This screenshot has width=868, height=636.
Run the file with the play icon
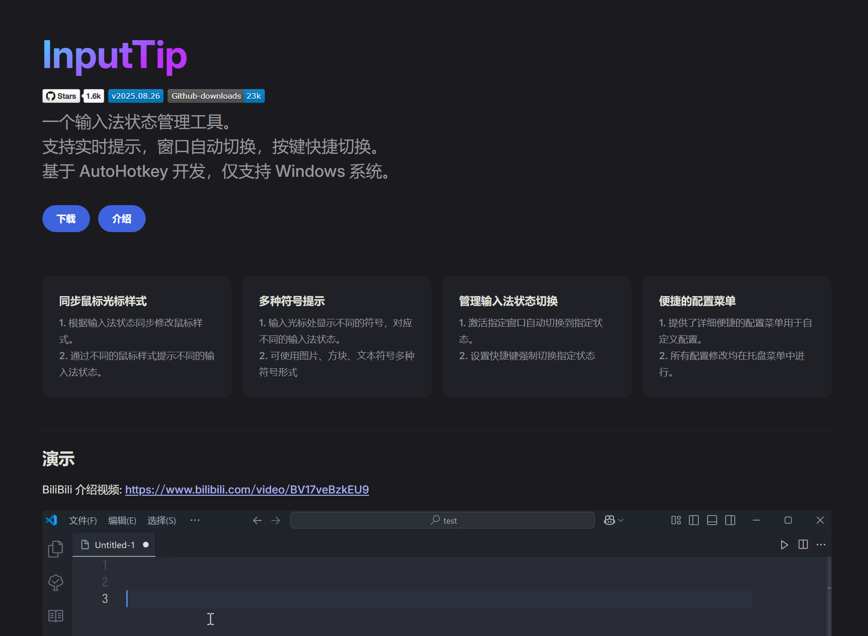click(784, 545)
